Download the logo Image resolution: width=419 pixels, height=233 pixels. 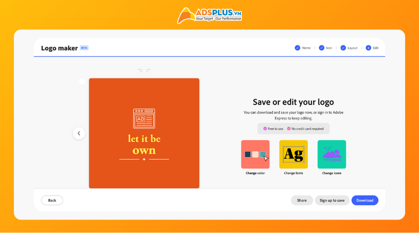365,200
